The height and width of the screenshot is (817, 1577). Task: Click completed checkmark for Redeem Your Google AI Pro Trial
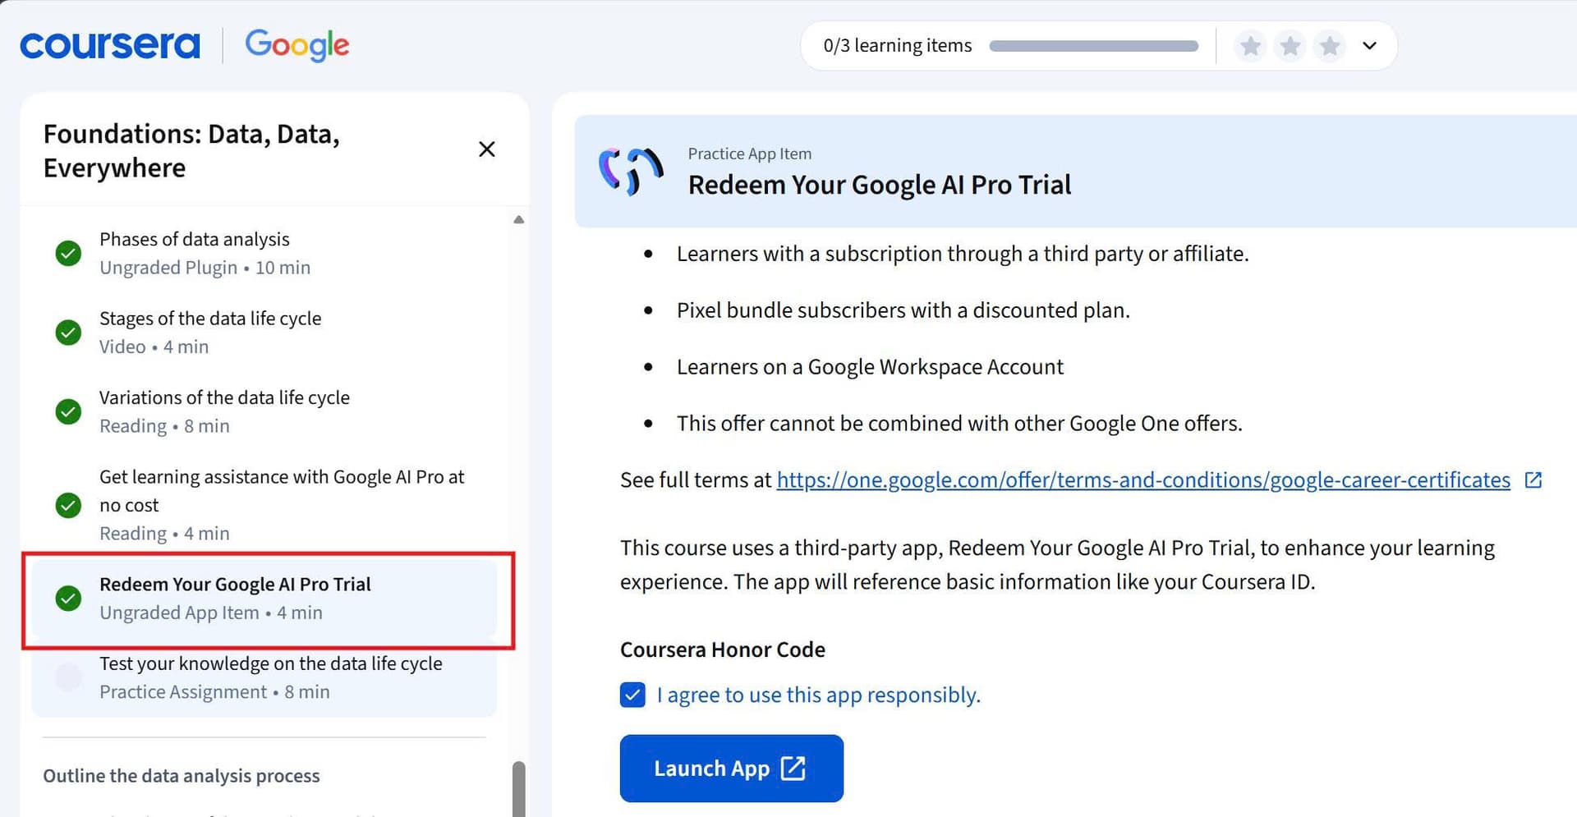tap(68, 599)
